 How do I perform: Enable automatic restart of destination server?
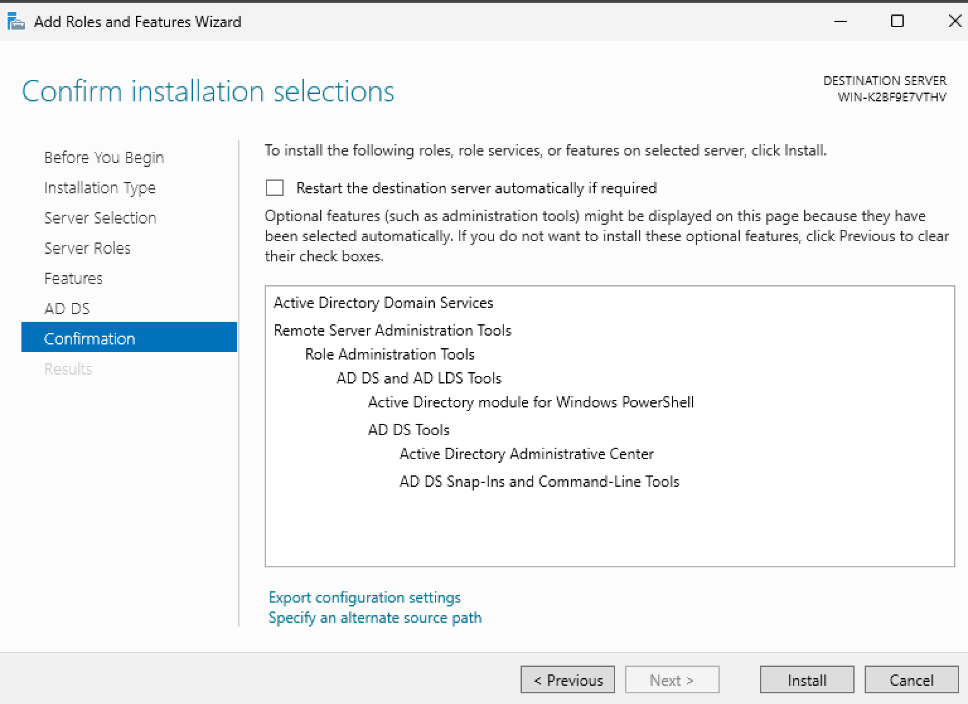(275, 188)
